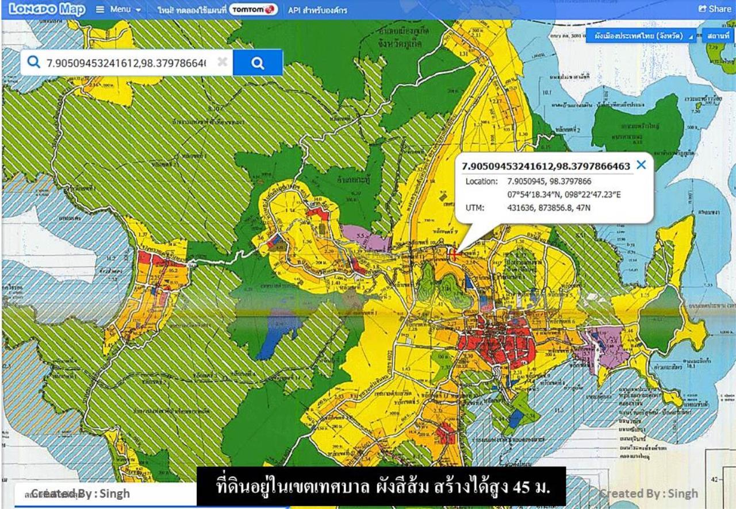
Task: Click the red crosshair location marker
Action: (454, 254)
